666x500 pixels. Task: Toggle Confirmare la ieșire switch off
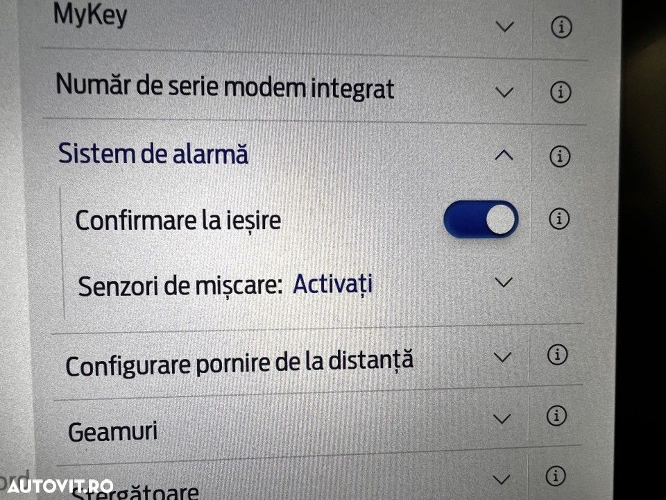pyautogui.click(x=481, y=220)
